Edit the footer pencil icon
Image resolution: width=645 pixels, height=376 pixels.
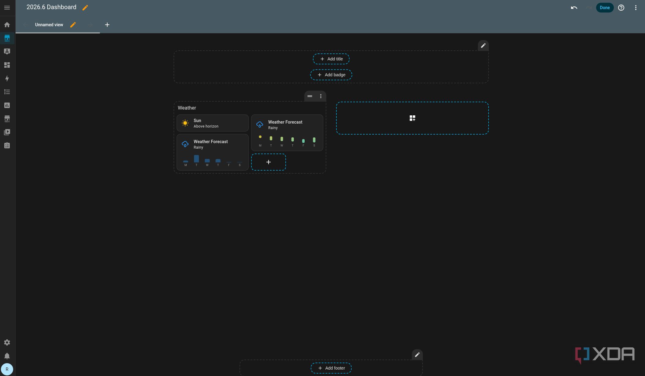(417, 355)
